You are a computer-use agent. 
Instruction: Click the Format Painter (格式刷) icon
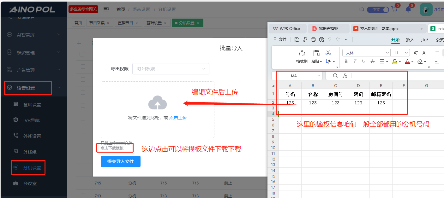point(302,53)
